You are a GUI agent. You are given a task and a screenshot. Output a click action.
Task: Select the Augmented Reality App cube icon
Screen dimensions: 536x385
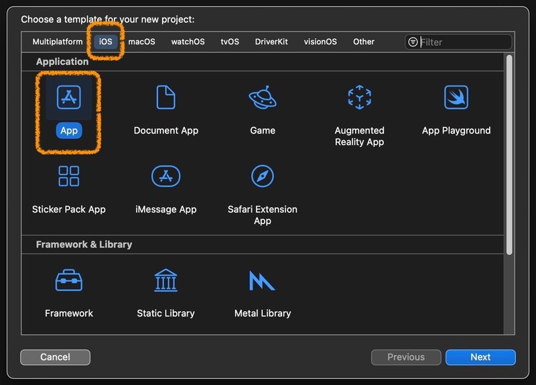tap(359, 97)
